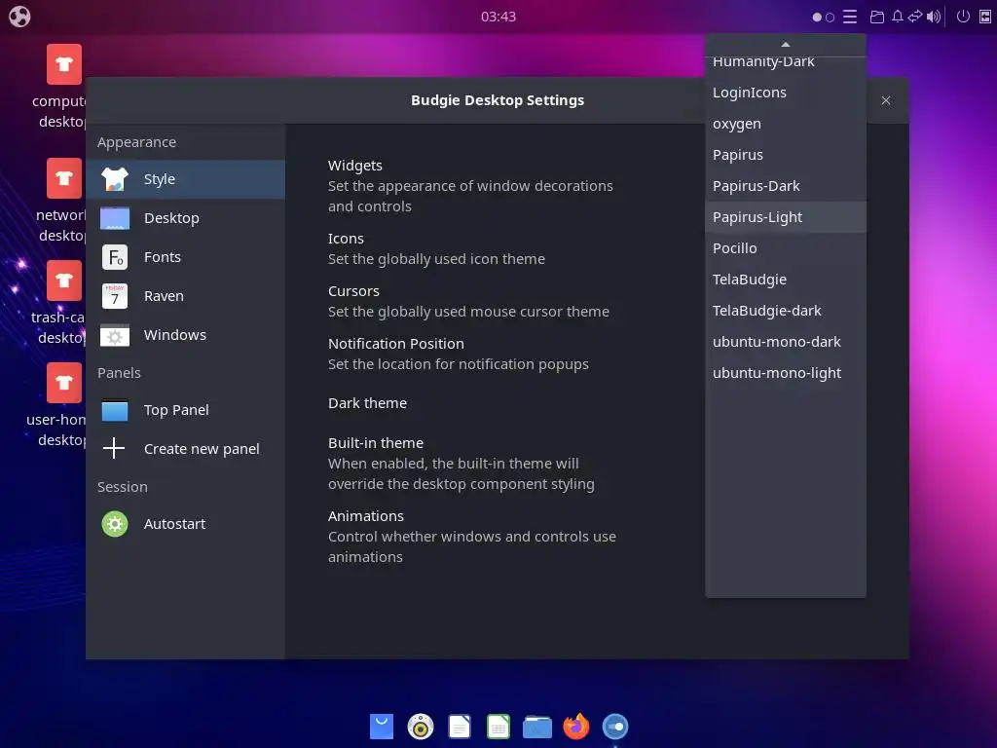Choose TelaBudgie icon theme
997x748 pixels.
(x=786, y=280)
